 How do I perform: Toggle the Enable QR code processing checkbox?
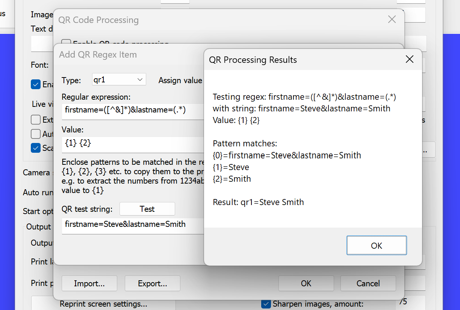tap(66, 43)
